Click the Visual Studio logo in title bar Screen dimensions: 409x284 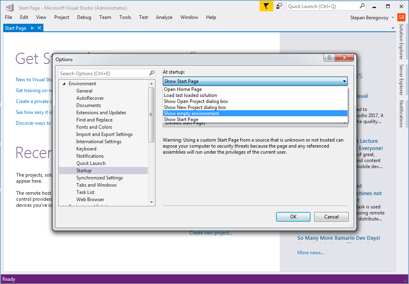(x=10, y=8)
